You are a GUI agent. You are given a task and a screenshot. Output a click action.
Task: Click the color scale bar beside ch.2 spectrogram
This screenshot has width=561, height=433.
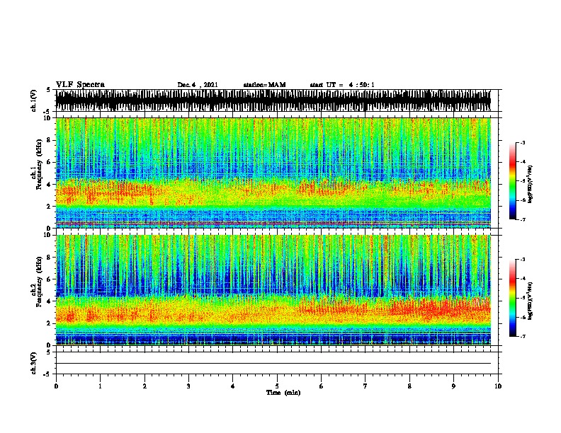[x=513, y=298]
